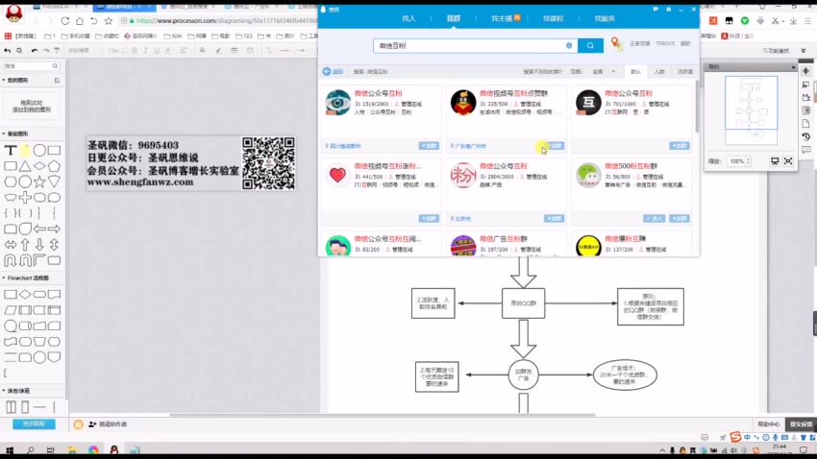Click the redo arrow in ProcessOn toolbar
Screen dimensions: 817x459
[46, 51]
